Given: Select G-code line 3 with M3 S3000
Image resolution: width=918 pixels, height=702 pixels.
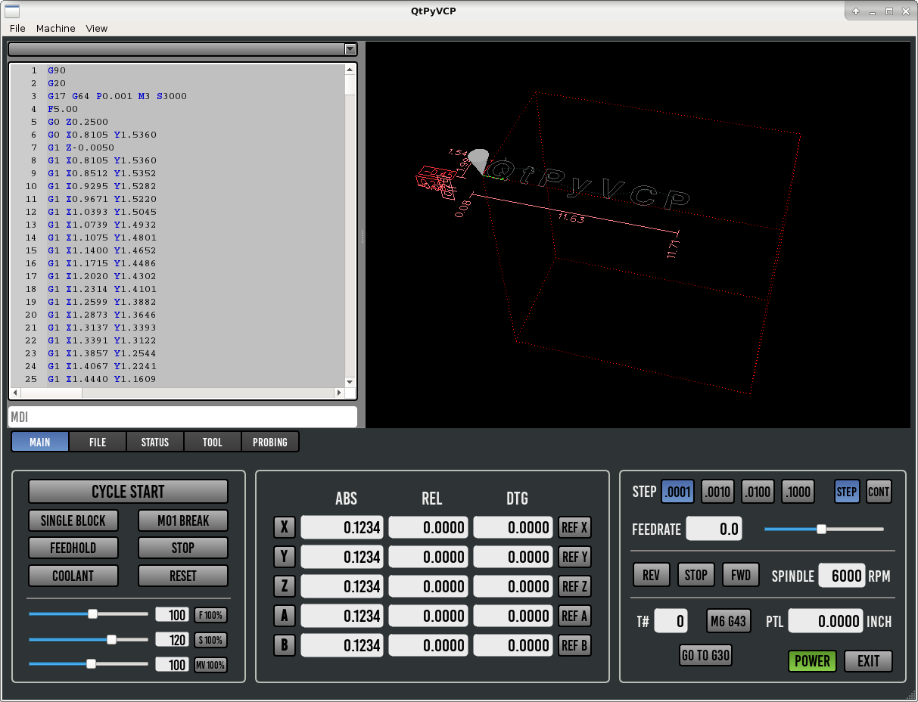Looking at the screenshot, I should 117,96.
